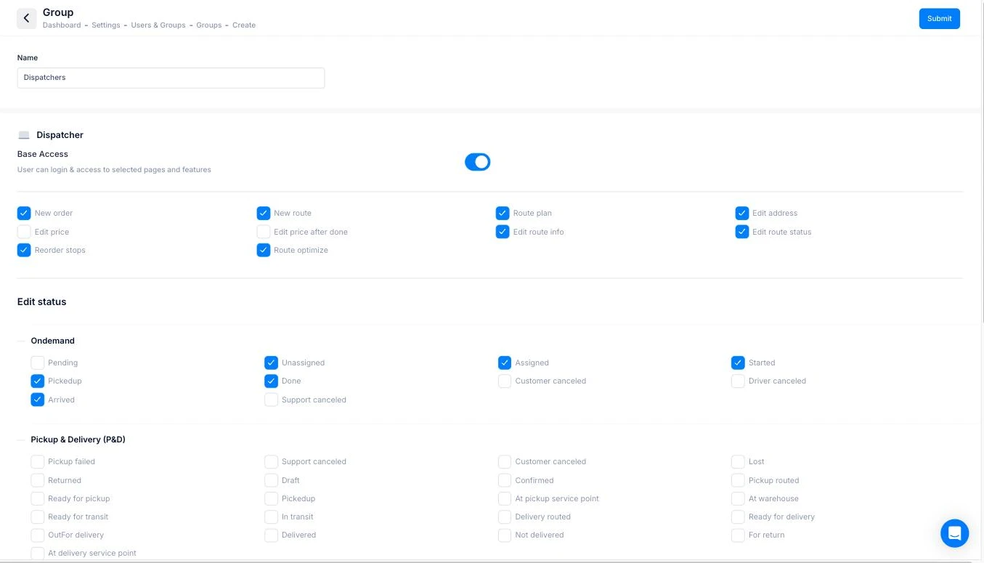Enable the Lost status checkbox
This screenshot has width=984, height=563.
[x=738, y=461]
